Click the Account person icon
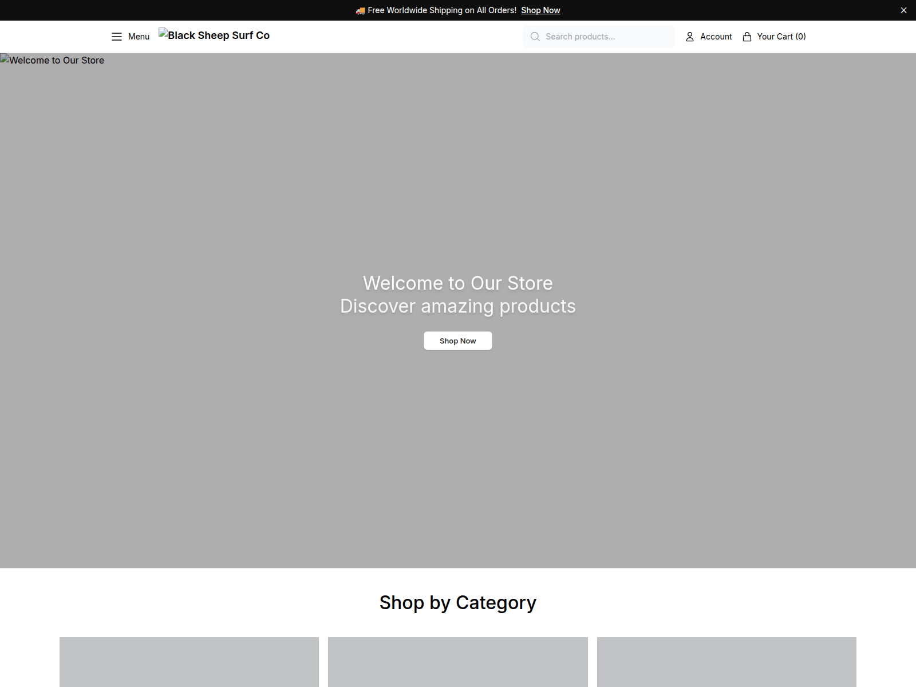This screenshot has width=916, height=687. [x=690, y=37]
